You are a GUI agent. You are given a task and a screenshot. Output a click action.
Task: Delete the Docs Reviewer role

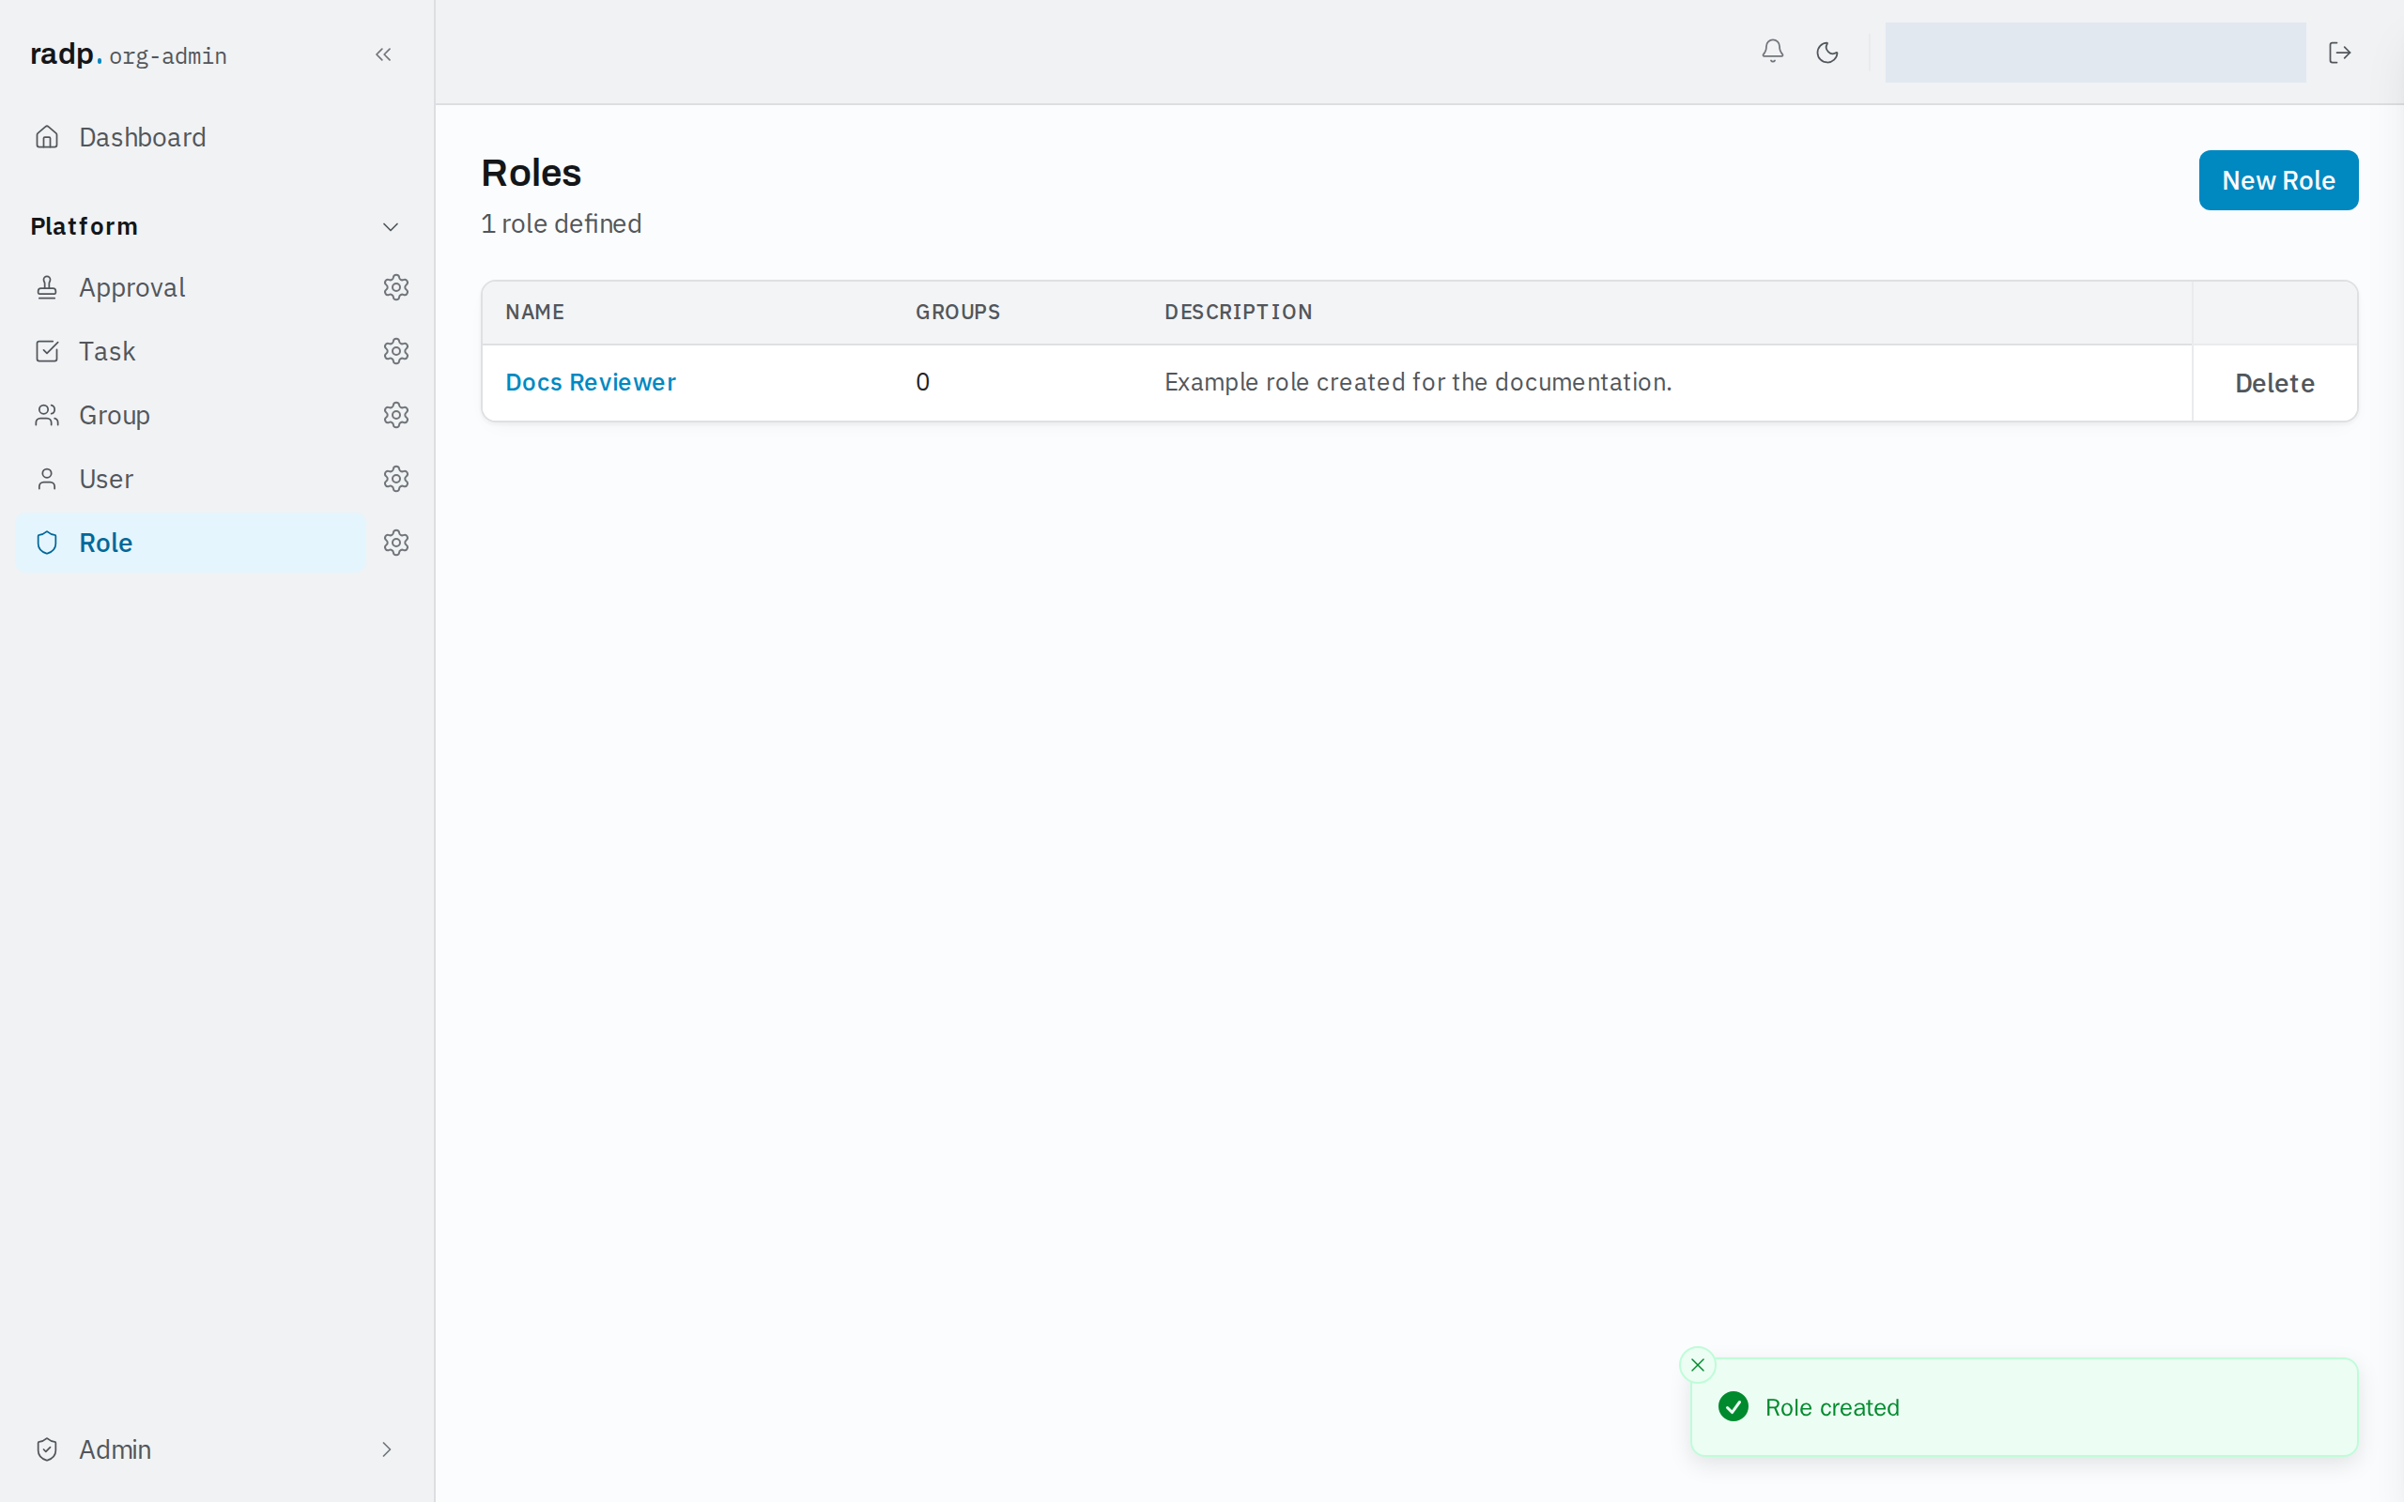2274,383
